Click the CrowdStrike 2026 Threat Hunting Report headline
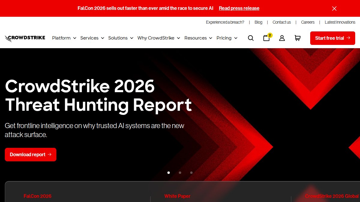360x202 pixels. click(x=98, y=95)
